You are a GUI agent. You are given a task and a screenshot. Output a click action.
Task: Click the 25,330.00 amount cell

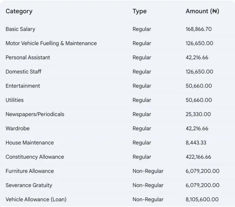[198, 114]
